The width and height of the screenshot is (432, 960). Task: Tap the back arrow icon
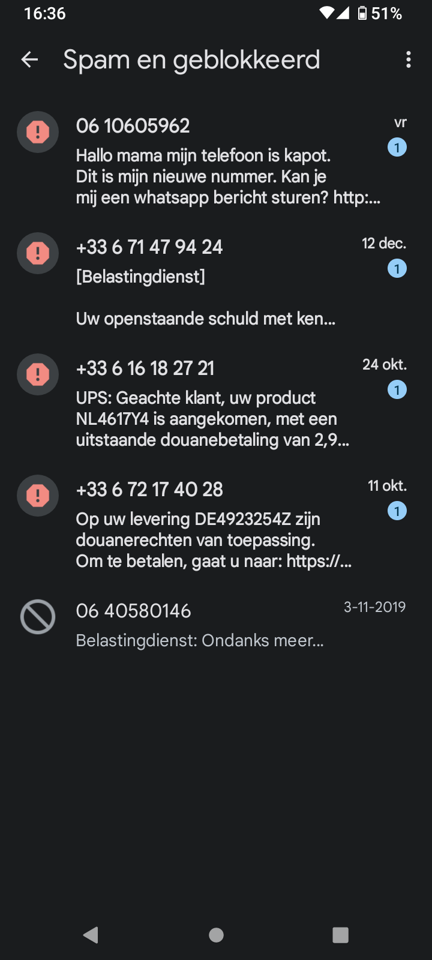pos(29,59)
